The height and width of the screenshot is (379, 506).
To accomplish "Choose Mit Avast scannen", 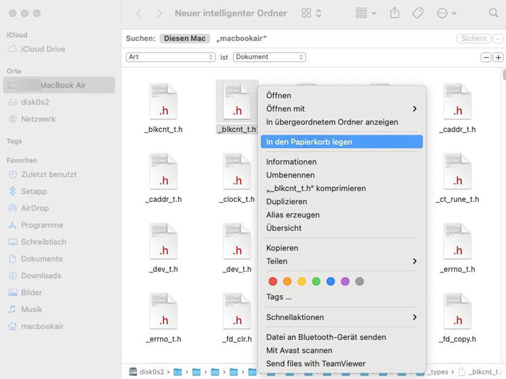I will click(x=342, y=351).
